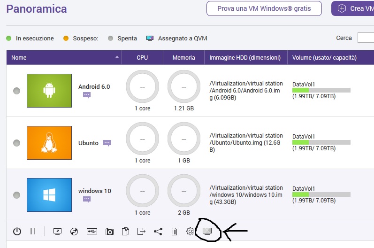
Task: Click the clone VM copy icon
Action: click(x=125, y=231)
